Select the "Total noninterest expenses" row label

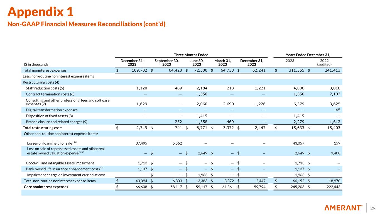(x=45, y=70)
